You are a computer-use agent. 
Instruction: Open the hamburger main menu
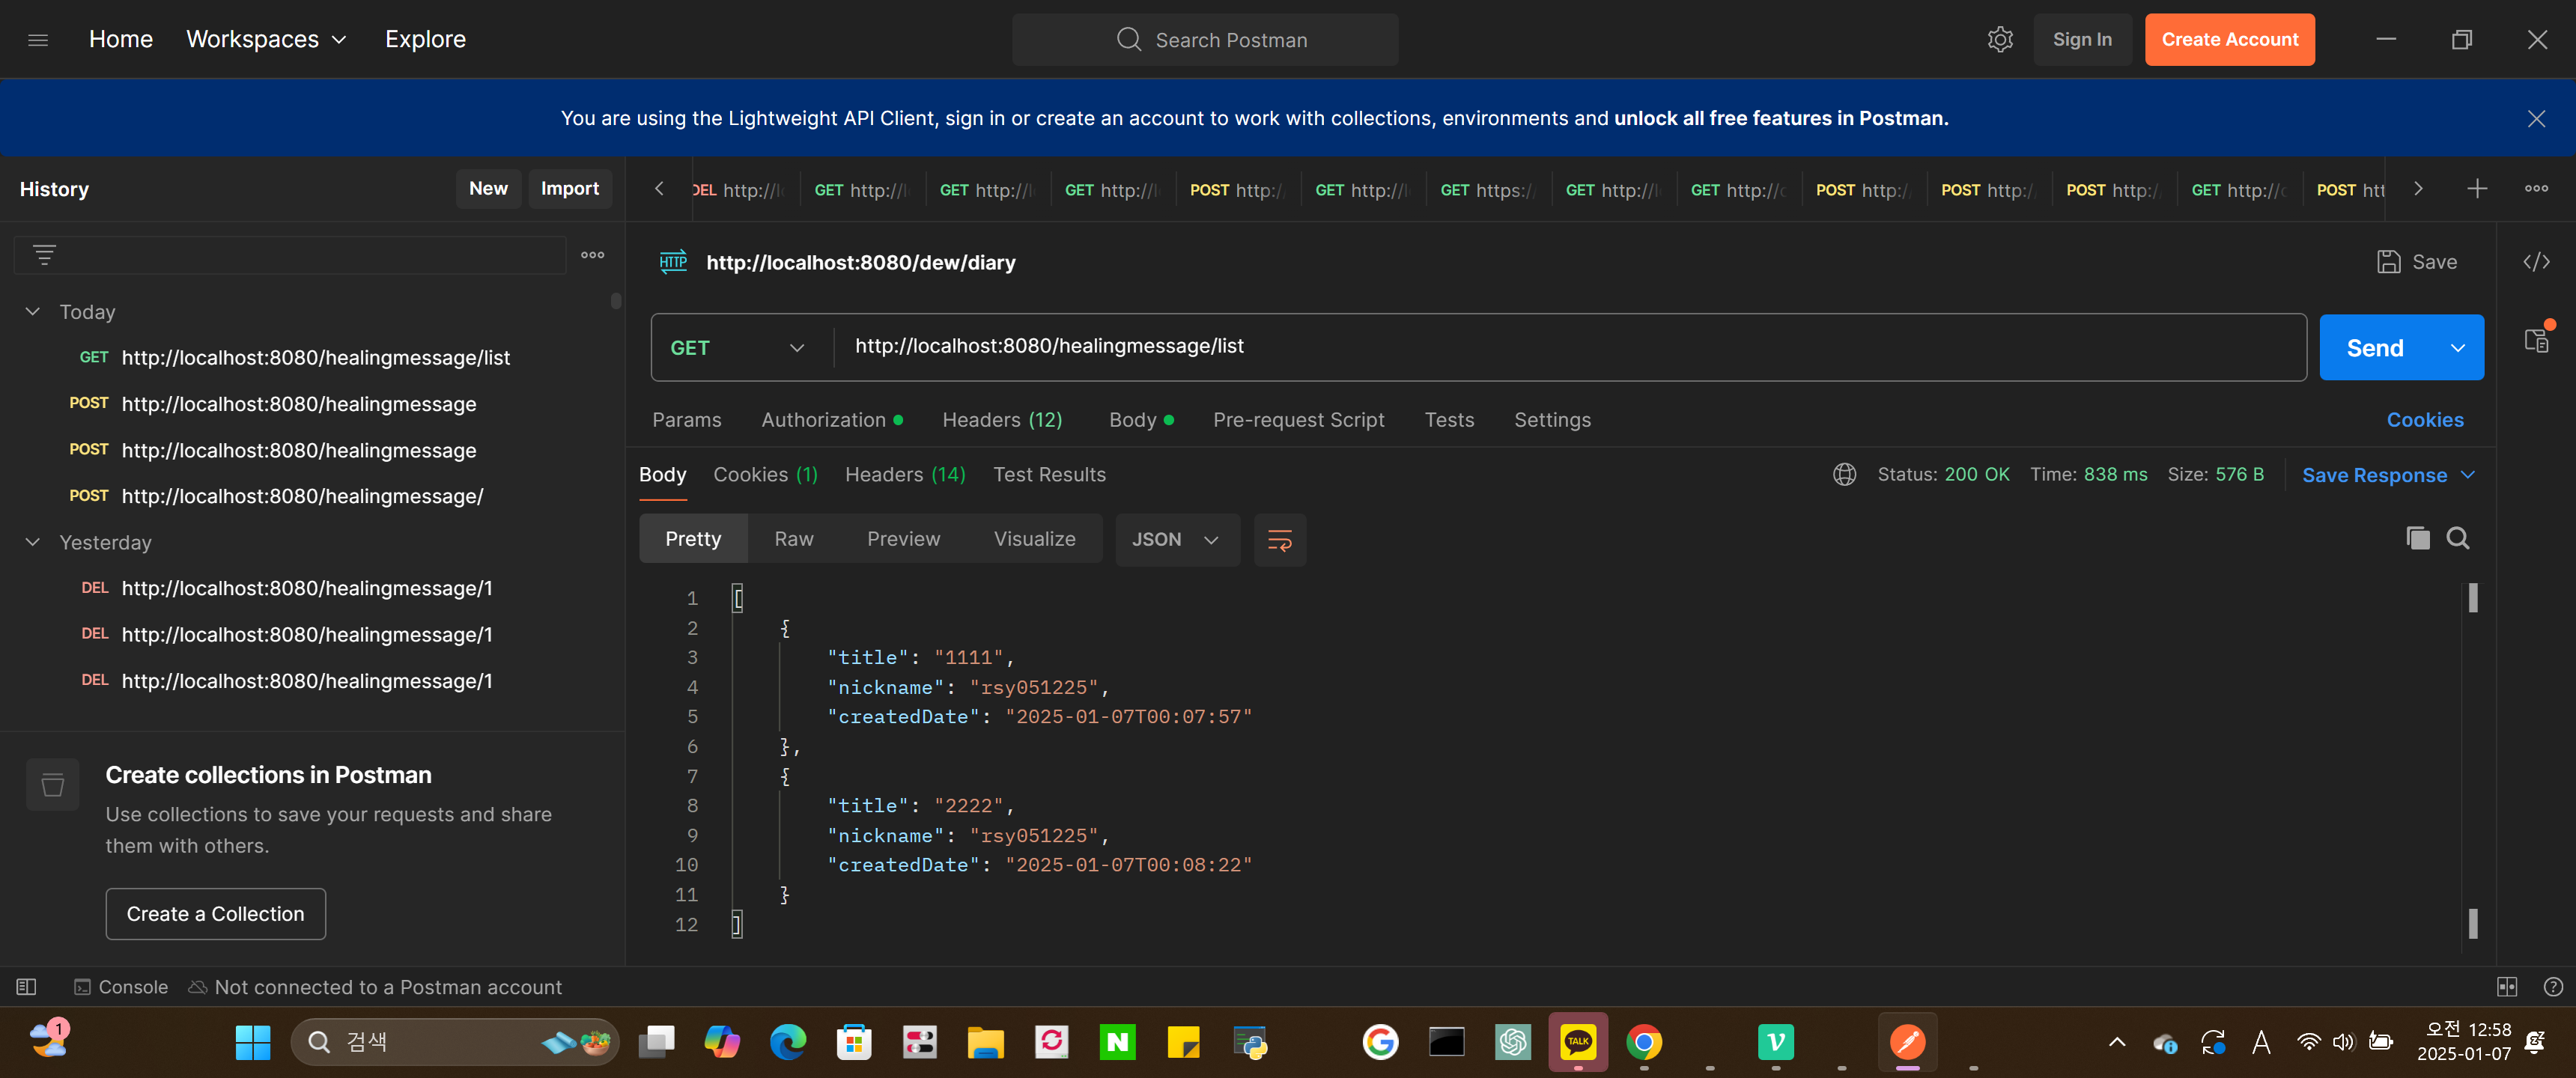(38, 40)
